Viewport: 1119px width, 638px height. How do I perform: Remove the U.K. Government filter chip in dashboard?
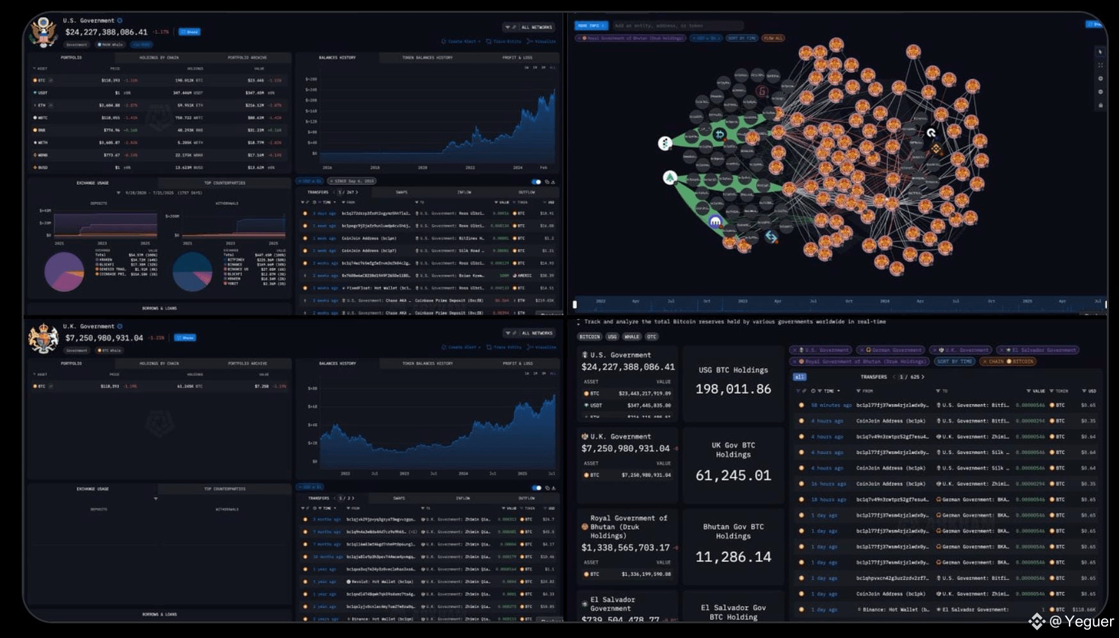coord(935,350)
